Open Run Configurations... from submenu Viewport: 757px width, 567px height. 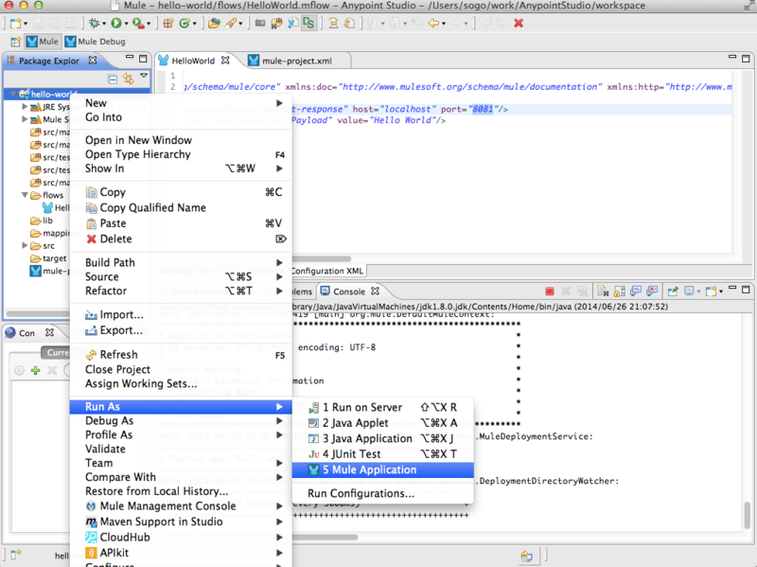point(383,493)
